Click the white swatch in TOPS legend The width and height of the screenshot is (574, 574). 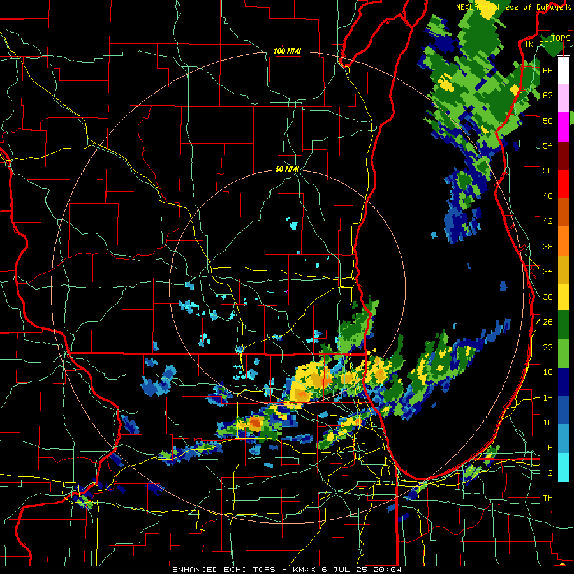coord(563,70)
